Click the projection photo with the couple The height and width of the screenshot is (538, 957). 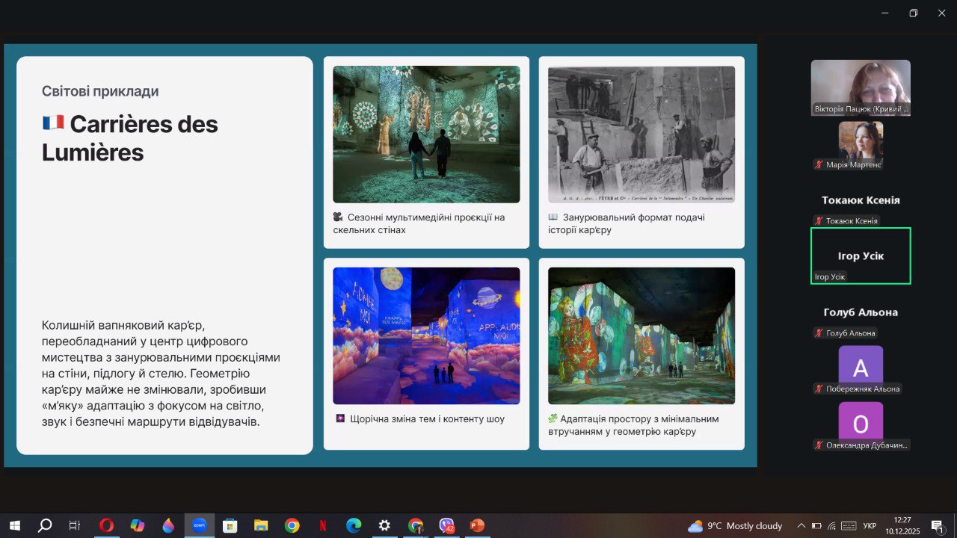pyautogui.click(x=426, y=134)
